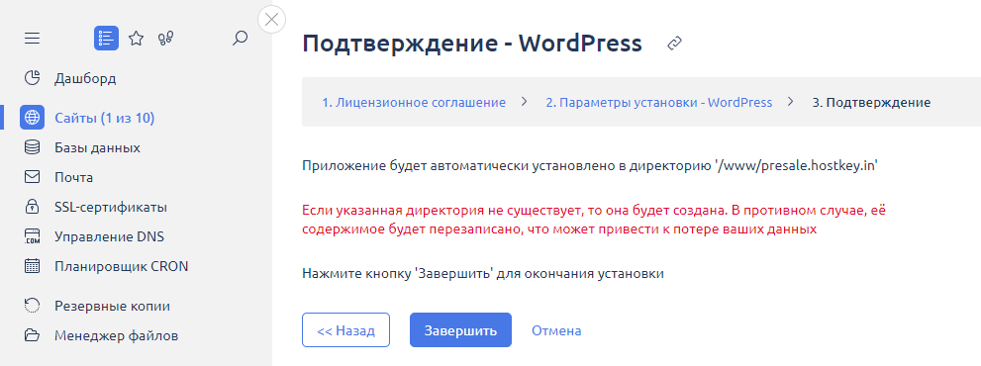Screen dimensions: 981x366
Task: Open SSL-сертификаты lock icon
Action: [32, 207]
